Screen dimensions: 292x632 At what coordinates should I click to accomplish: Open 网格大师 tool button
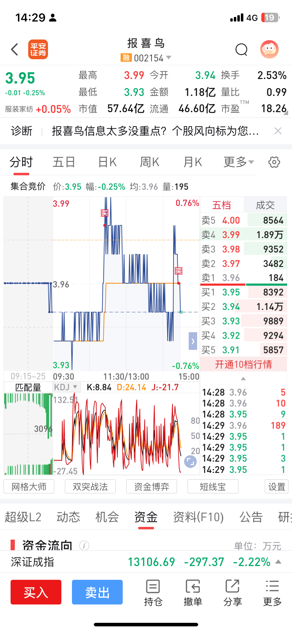click(x=29, y=487)
